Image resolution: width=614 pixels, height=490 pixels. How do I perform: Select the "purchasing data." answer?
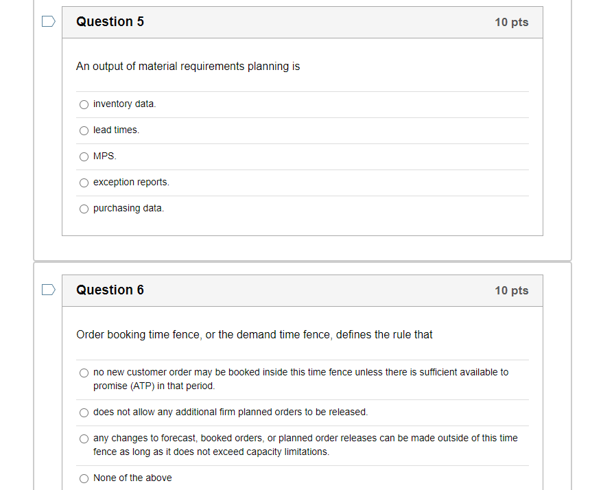[x=84, y=209]
